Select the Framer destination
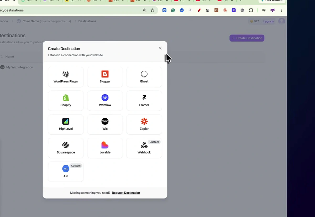Viewport: 315px width, 217px height. (x=144, y=101)
